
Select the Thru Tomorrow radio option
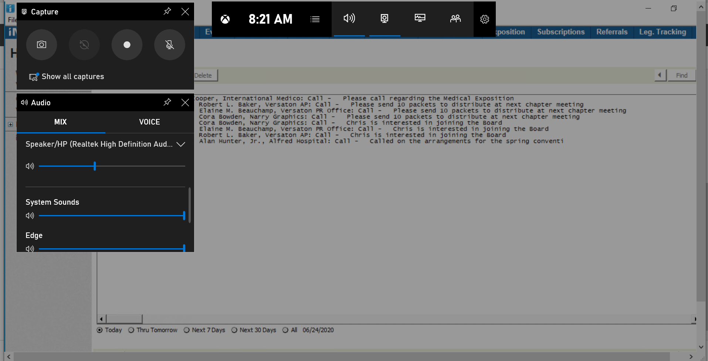pos(131,330)
